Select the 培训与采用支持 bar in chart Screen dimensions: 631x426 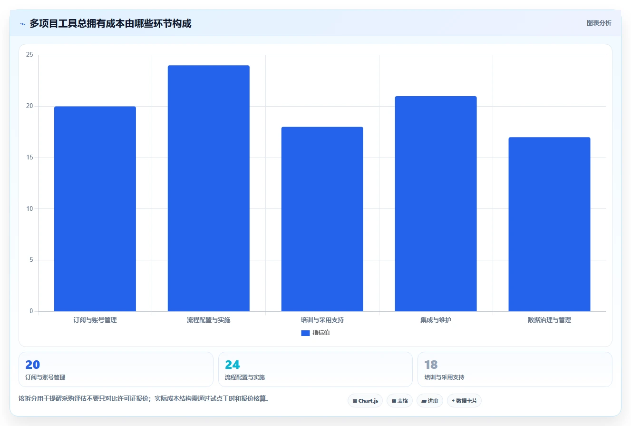(322, 219)
